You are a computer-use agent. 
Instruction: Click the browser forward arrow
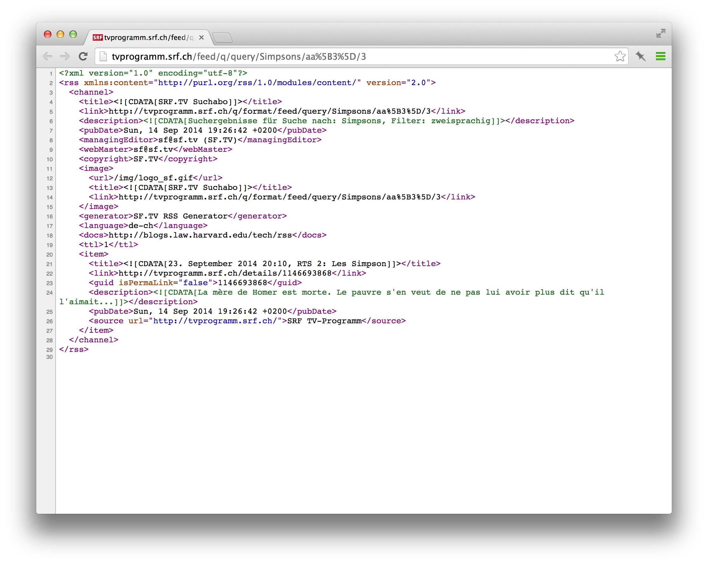[65, 57]
